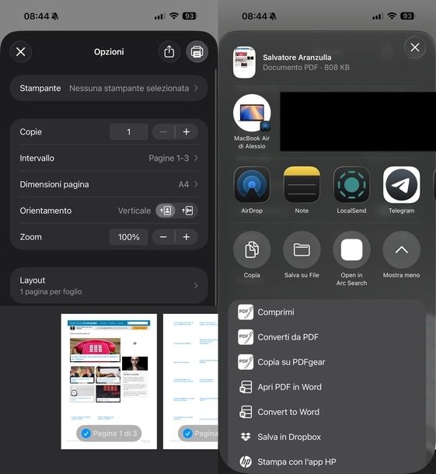436x474 pixels.
Task: Tap the Wi-Fi status icon on right screen
Action: click(x=392, y=16)
